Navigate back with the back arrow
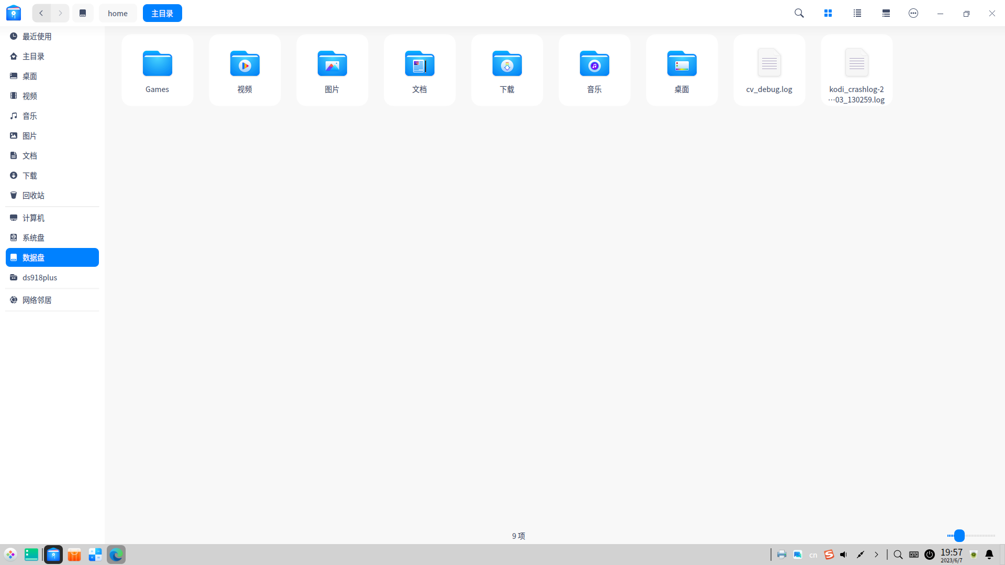 coord(41,13)
